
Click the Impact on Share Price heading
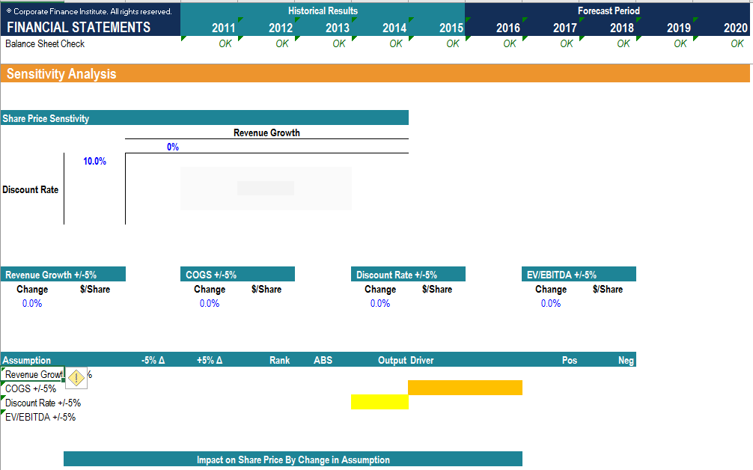pyautogui.click(x=293, y=459)
